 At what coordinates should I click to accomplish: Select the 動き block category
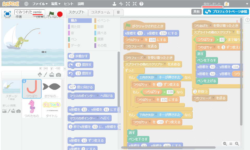click(x=80, y=20)
